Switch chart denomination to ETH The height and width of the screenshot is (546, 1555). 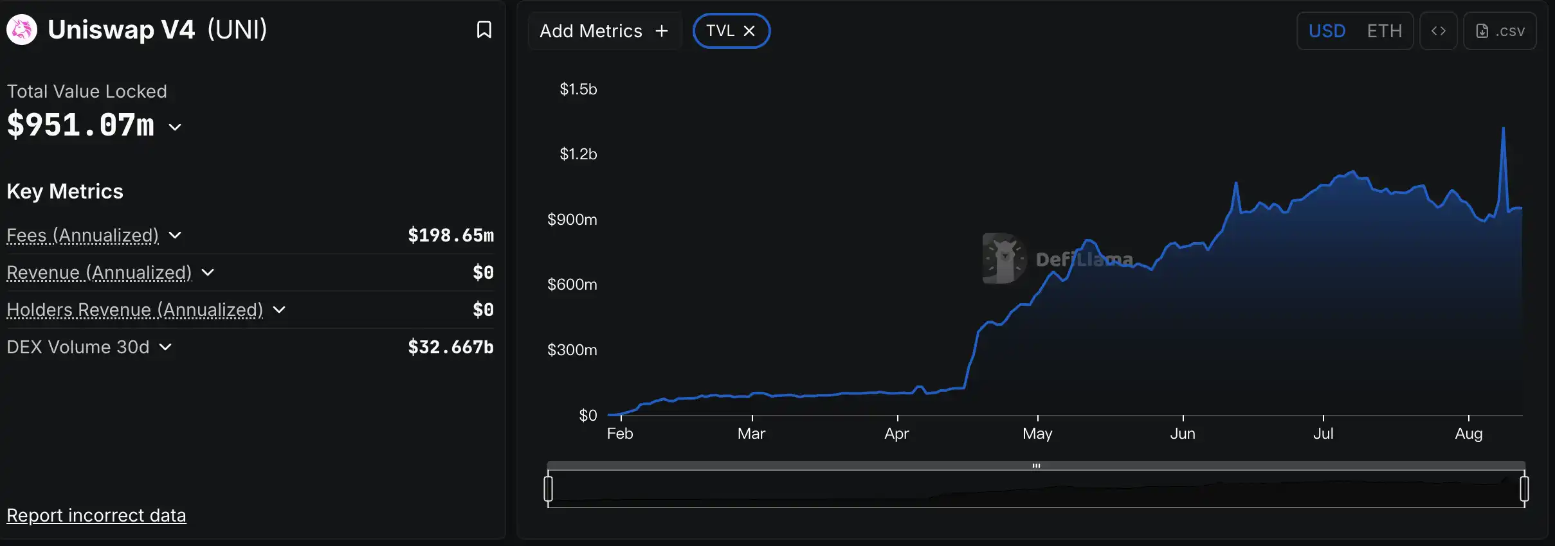pyautogui.click(x=1385, y=31)
